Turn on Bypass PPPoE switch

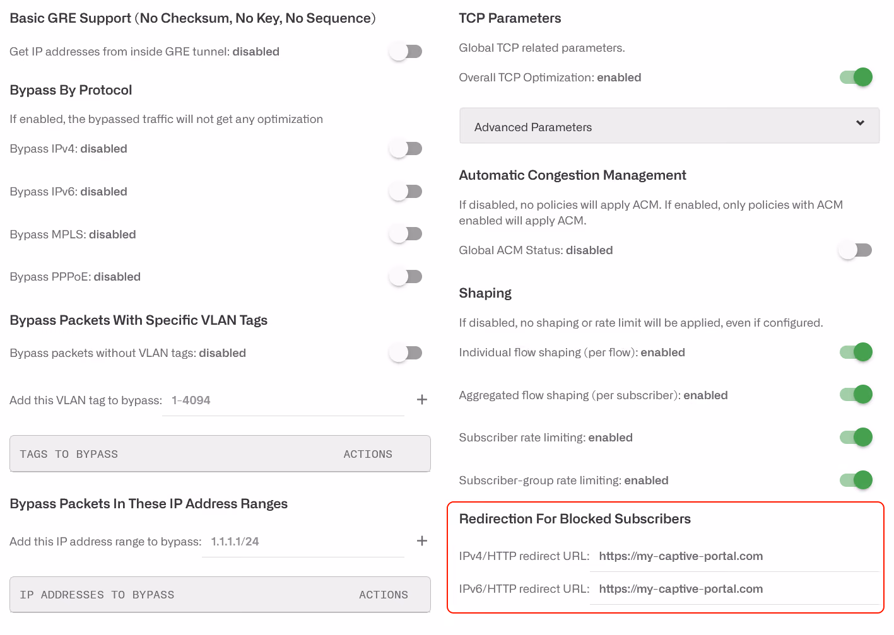click(x=406, y=276)
